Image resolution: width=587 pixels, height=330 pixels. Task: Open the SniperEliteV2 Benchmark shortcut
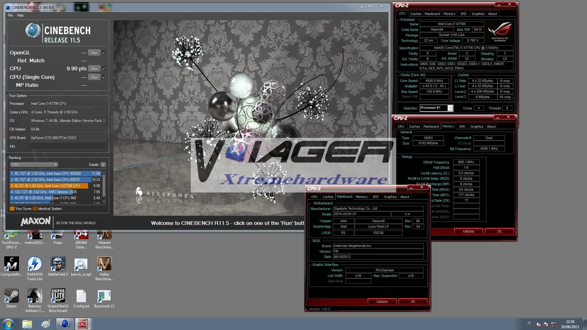point(58,296)
